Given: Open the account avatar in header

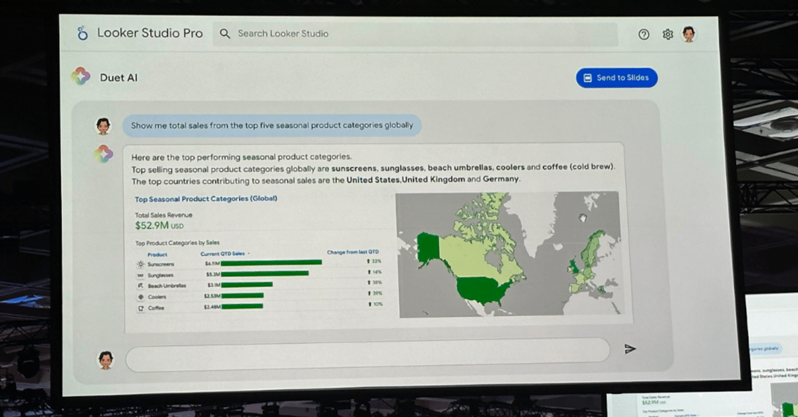Looking at the screenshot, I should coord(689,35).
